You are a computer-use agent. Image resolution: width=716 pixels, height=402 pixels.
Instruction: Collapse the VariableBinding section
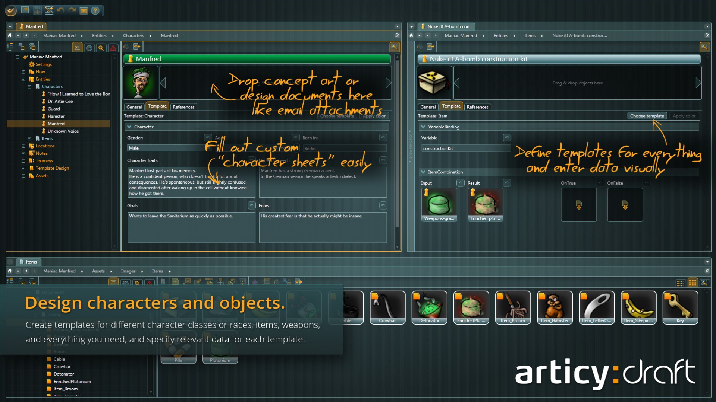coord(424,127)
